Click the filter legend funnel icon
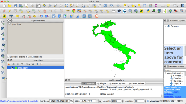The width and height of the screenshot is (186, 104). 22,64
